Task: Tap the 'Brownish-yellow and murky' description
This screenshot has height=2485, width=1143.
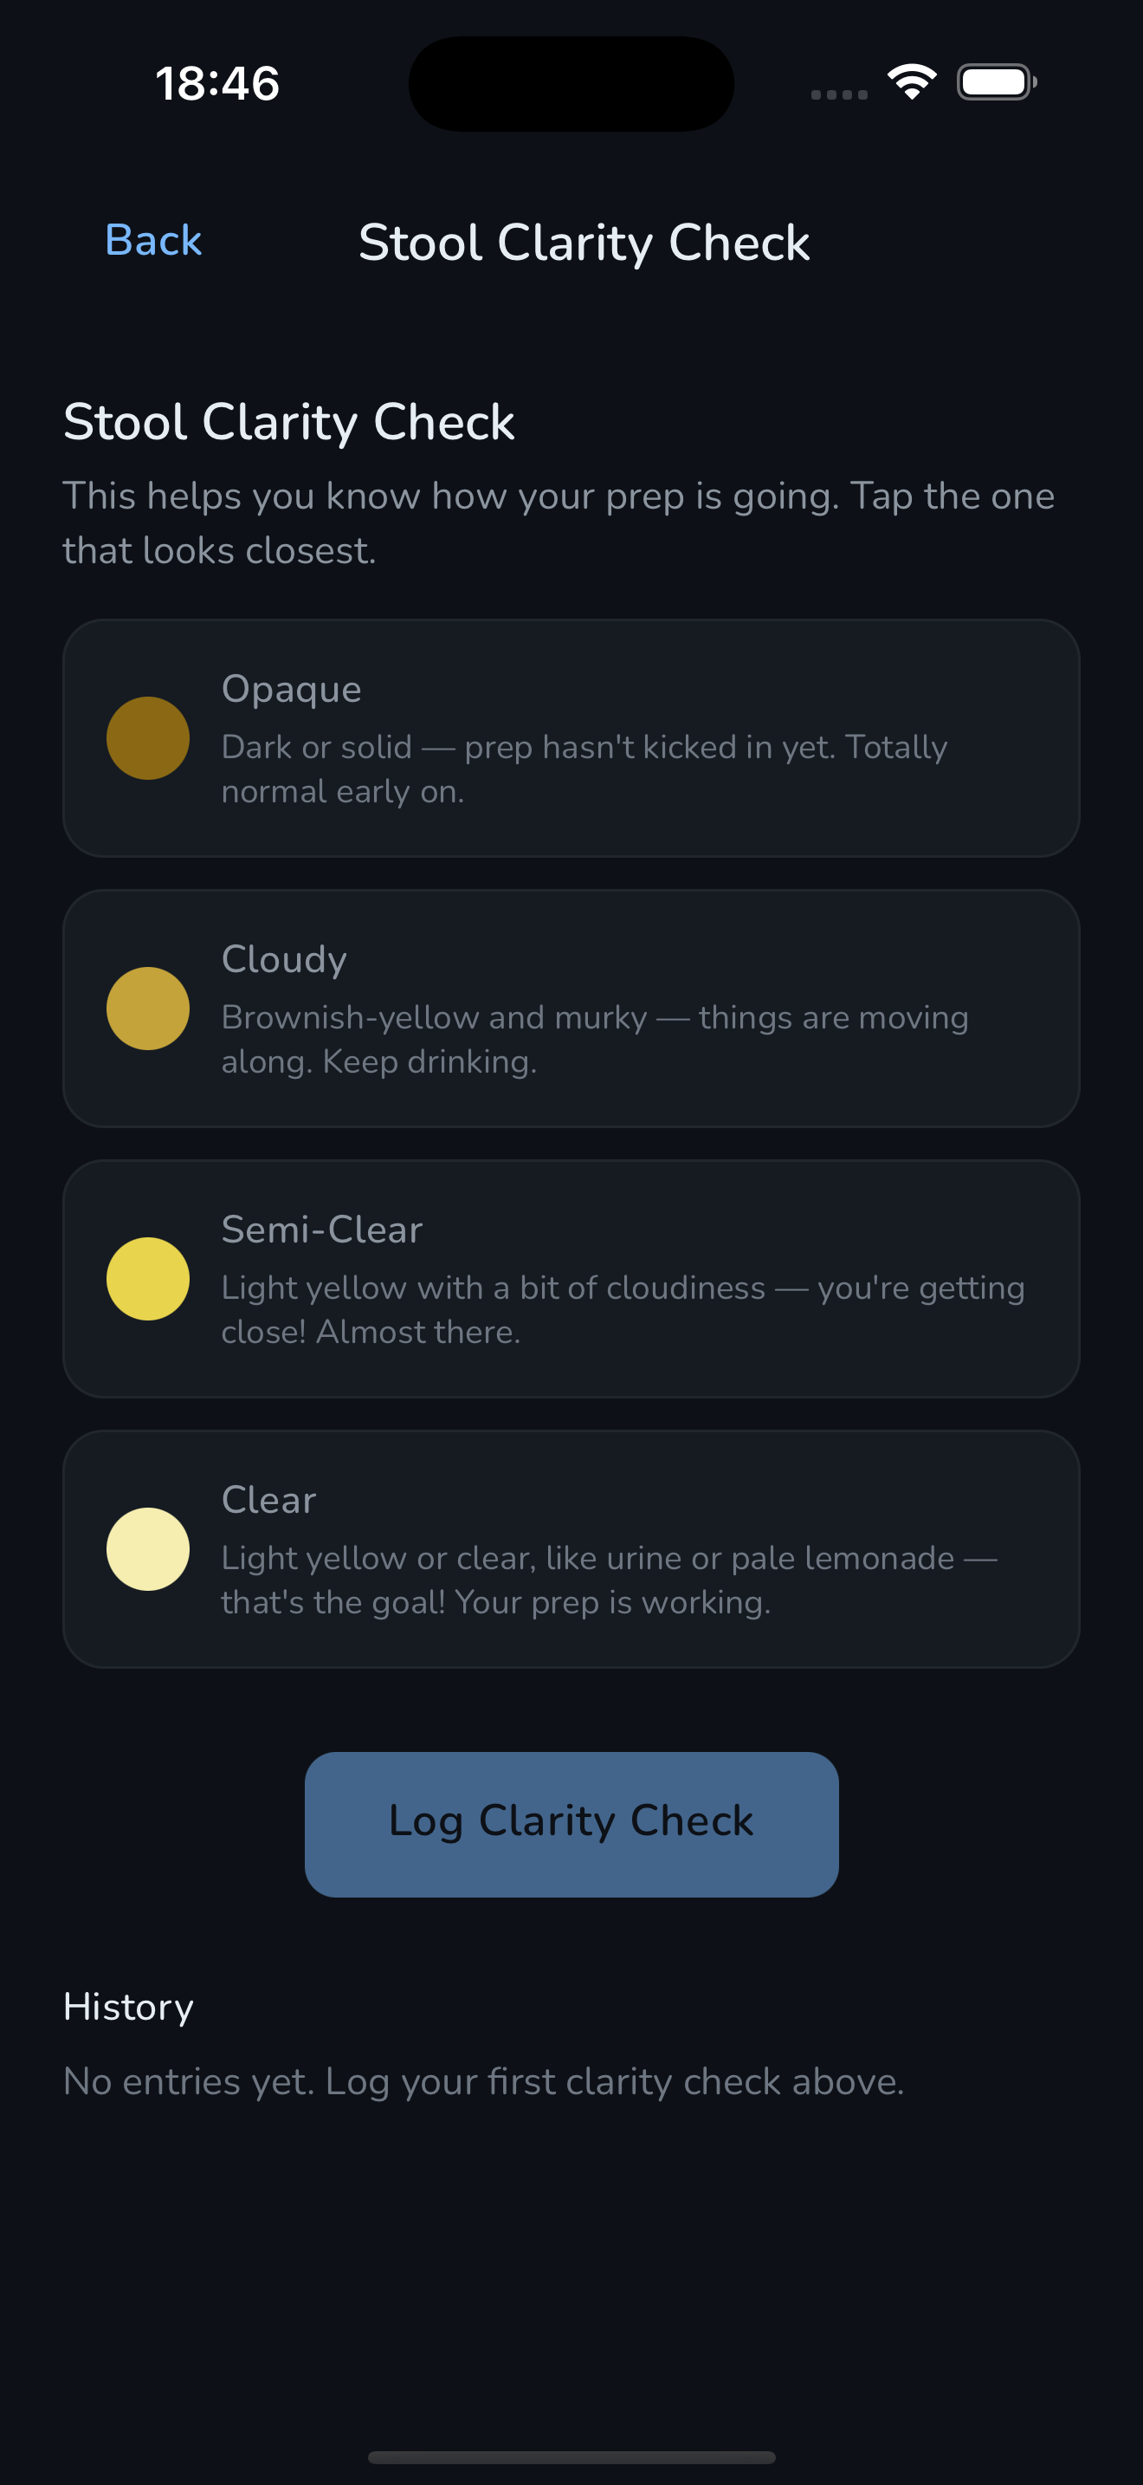Action: pyautogui.click(x=595, y=1039)
